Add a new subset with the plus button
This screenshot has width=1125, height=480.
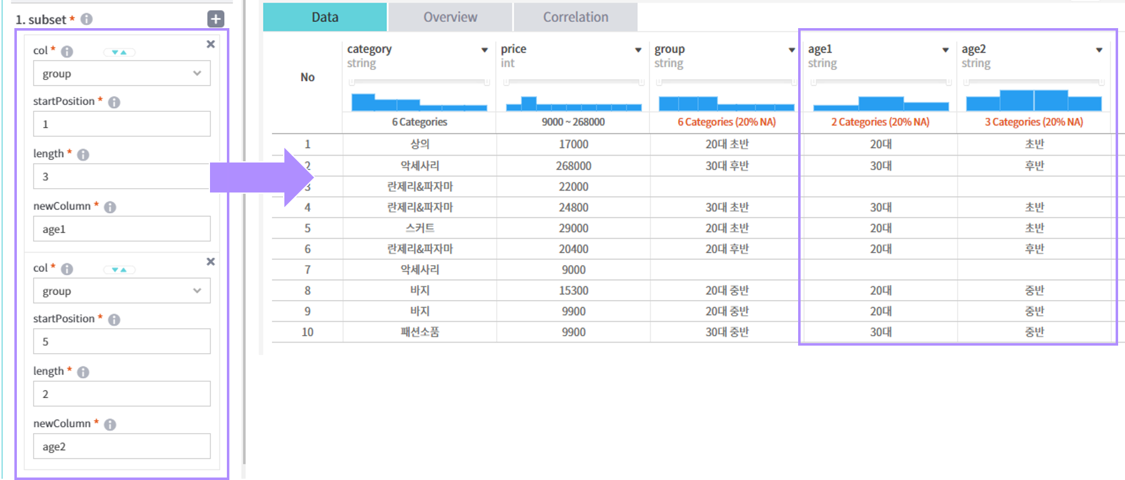[216, 19]
